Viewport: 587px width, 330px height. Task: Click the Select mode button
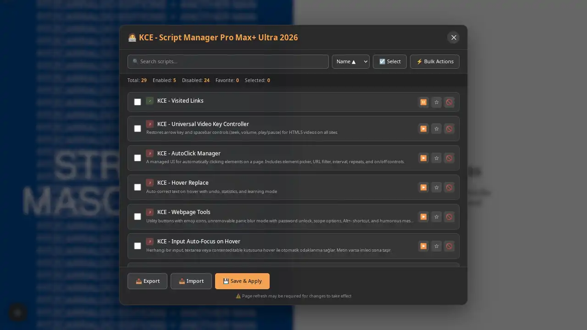click(x=389, y=61)
